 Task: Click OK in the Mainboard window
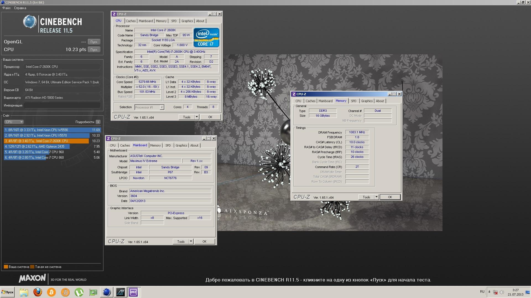coord(204,241)
